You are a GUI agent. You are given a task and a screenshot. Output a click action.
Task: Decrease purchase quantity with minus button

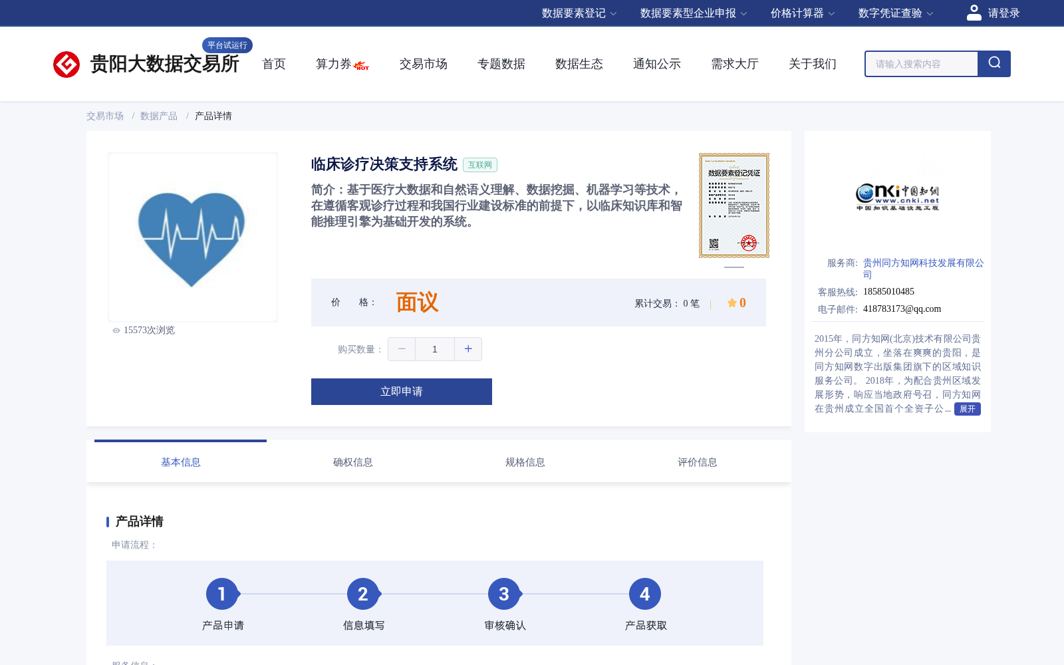(402, 349)
